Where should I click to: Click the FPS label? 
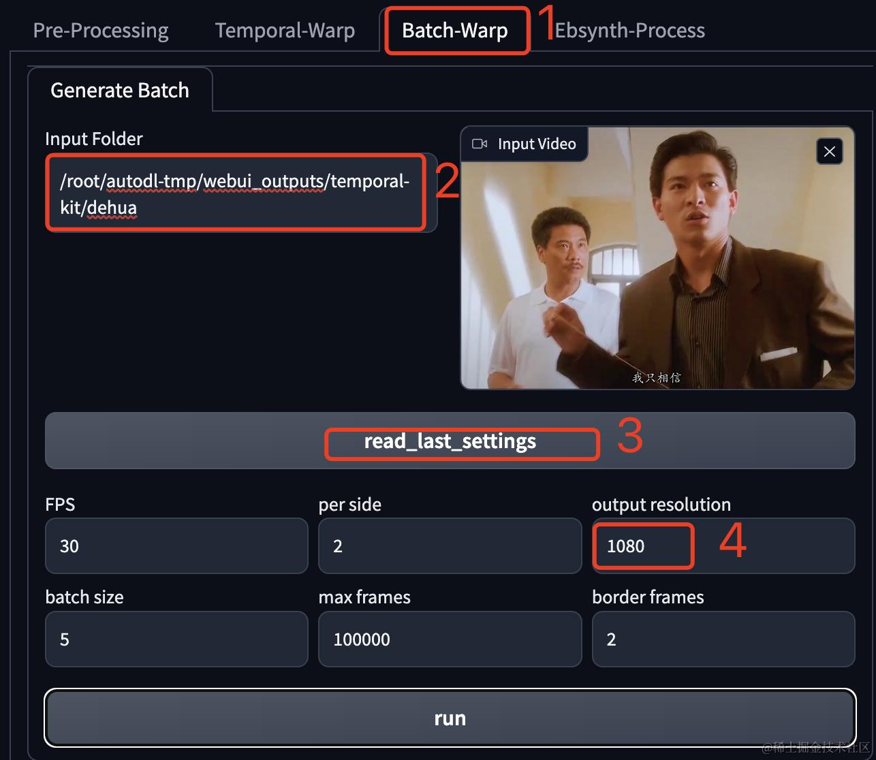click(x=60, y=505)
